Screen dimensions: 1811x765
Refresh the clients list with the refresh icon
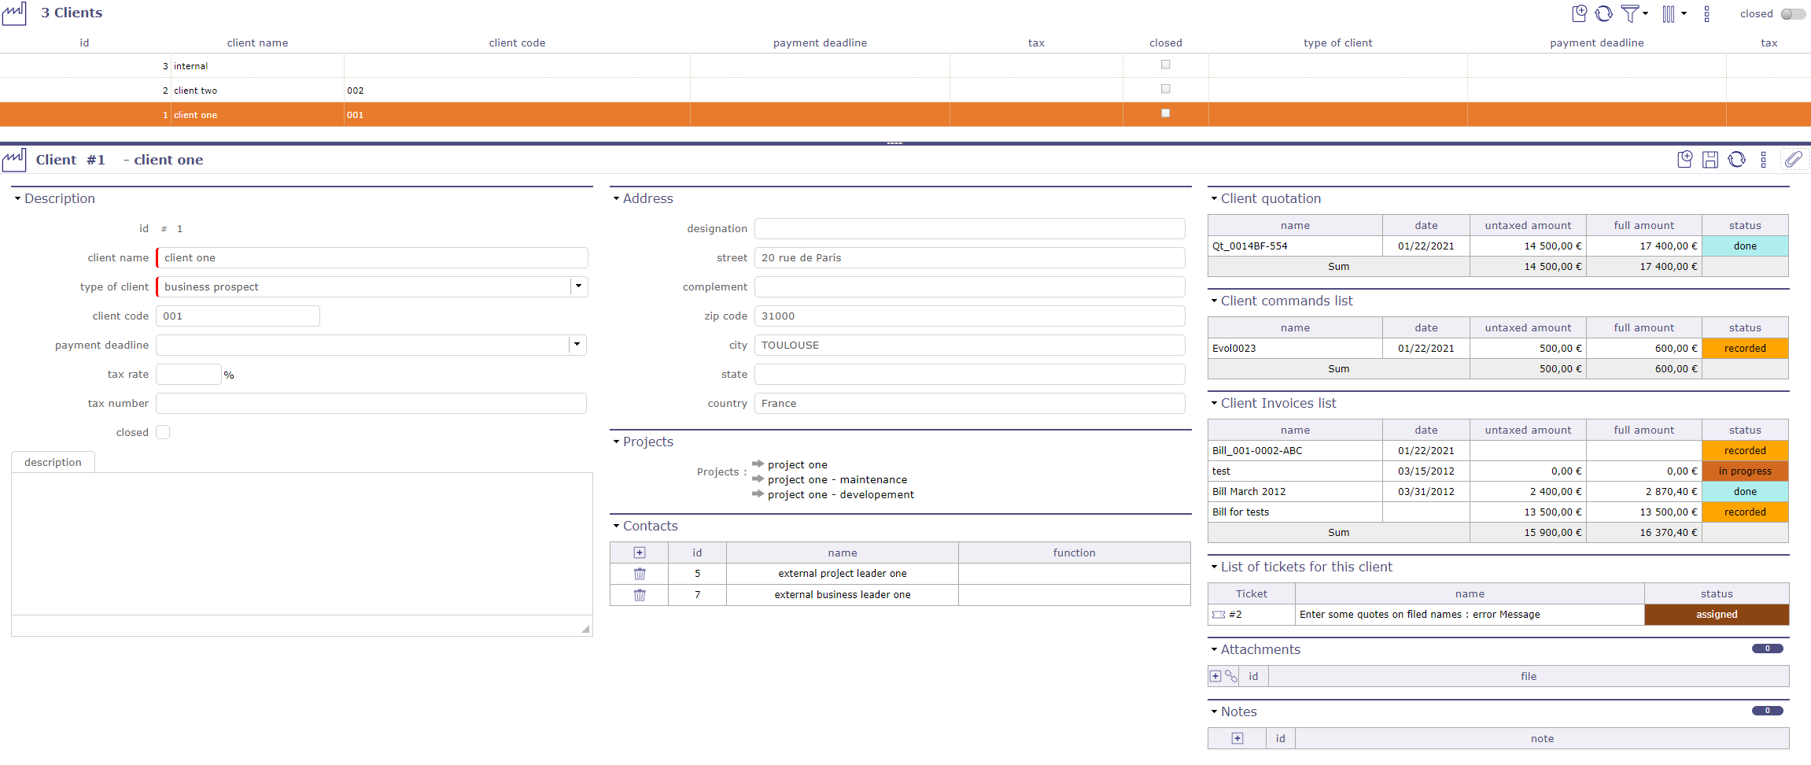click(x=1603, y=13)
